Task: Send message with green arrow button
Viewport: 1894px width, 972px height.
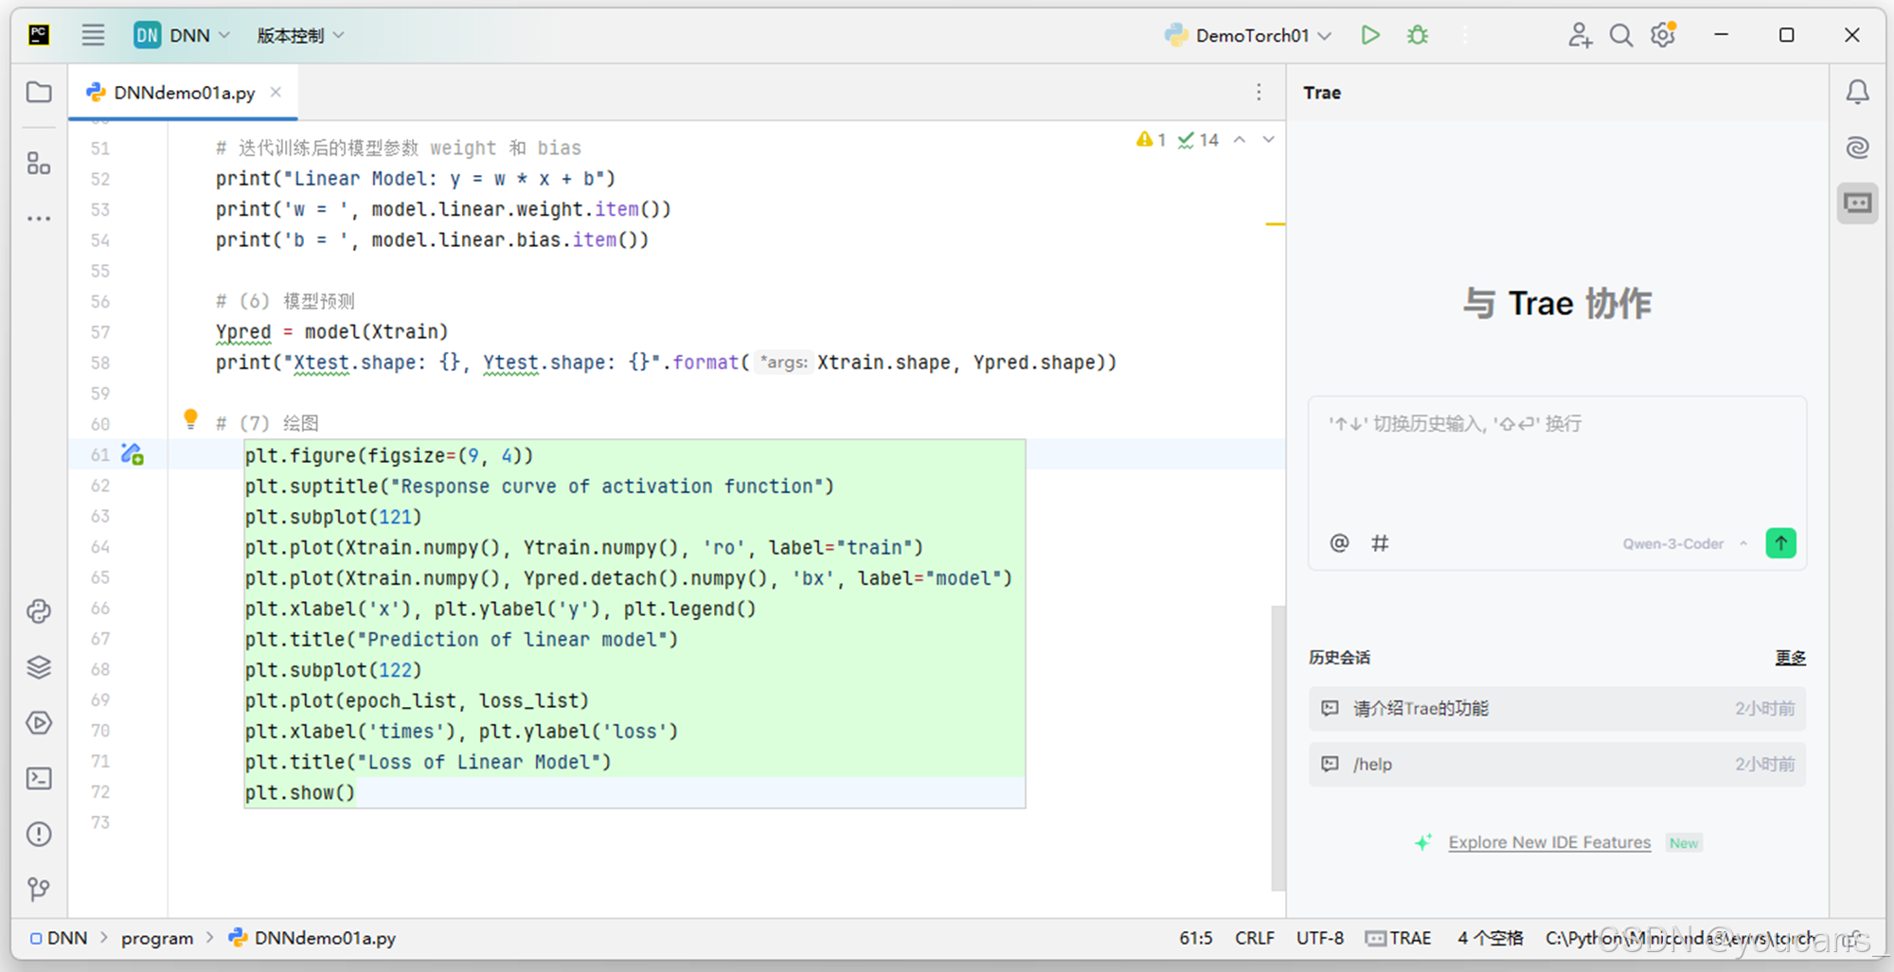Action: (x=1780, y=543)
